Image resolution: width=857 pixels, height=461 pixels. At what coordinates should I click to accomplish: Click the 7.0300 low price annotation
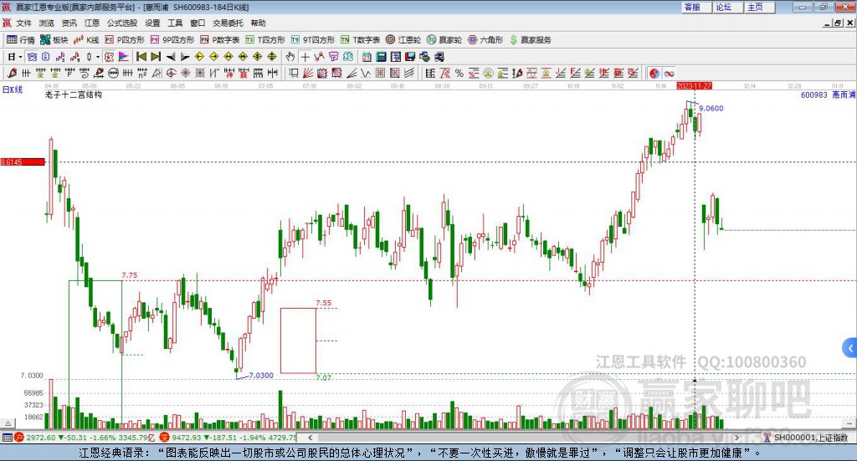[x=261, y=376]
